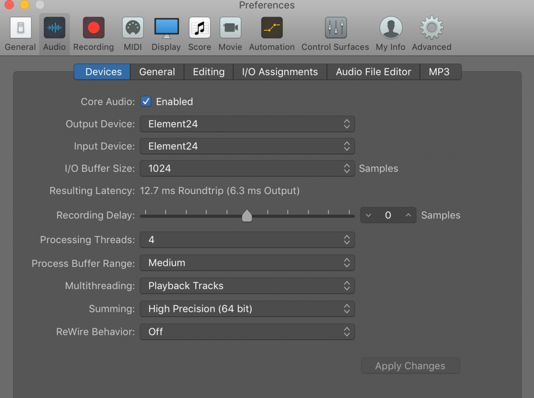Switch to the Audio File Editor tab
The image size is (534, 398).
[x=373, y=72]
